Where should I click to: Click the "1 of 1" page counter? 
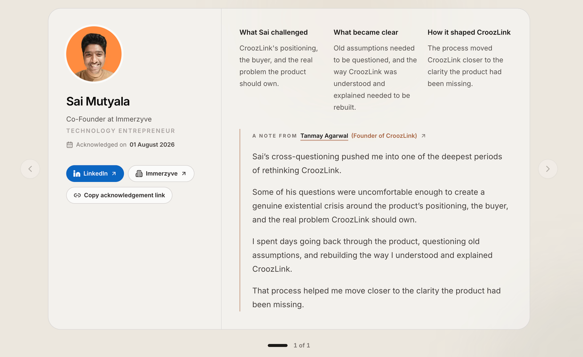tap(302, 345)
